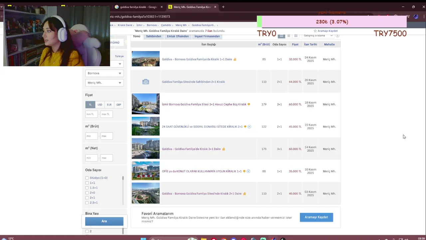Viewport: 426px width, 240px height.
Task: Click the star icon beside the top Aramayı Kaydet
Action: [315, 31]
